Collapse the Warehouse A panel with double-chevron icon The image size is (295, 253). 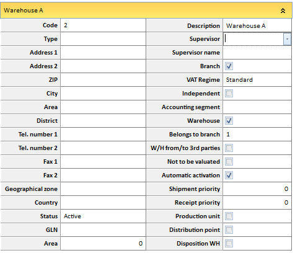(283, 11)
